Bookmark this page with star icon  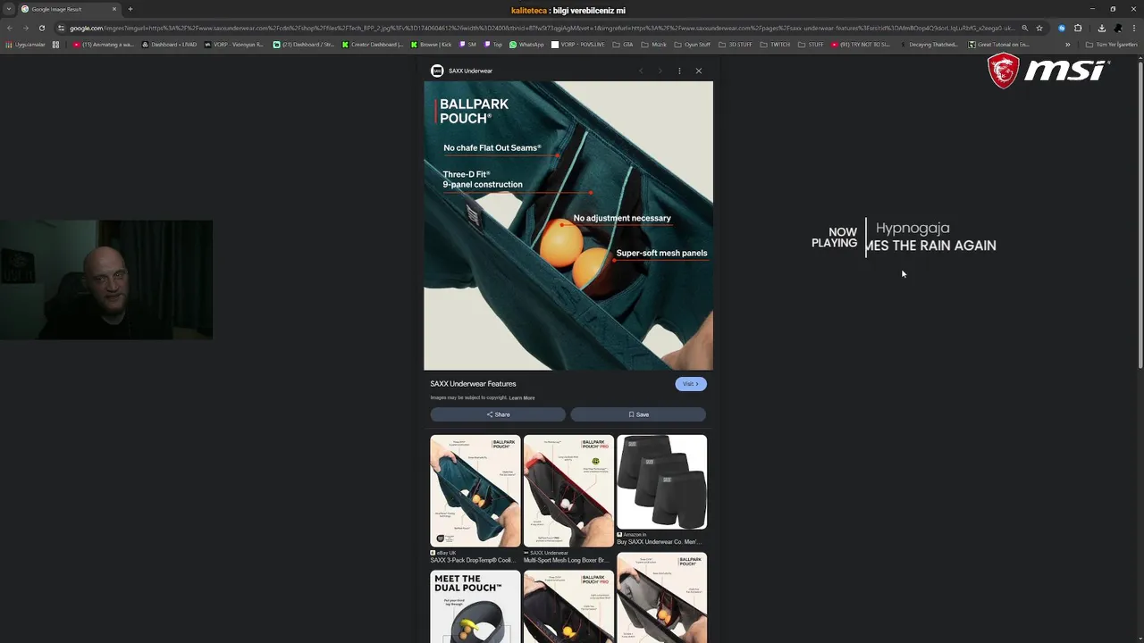tap(1039, 28)
